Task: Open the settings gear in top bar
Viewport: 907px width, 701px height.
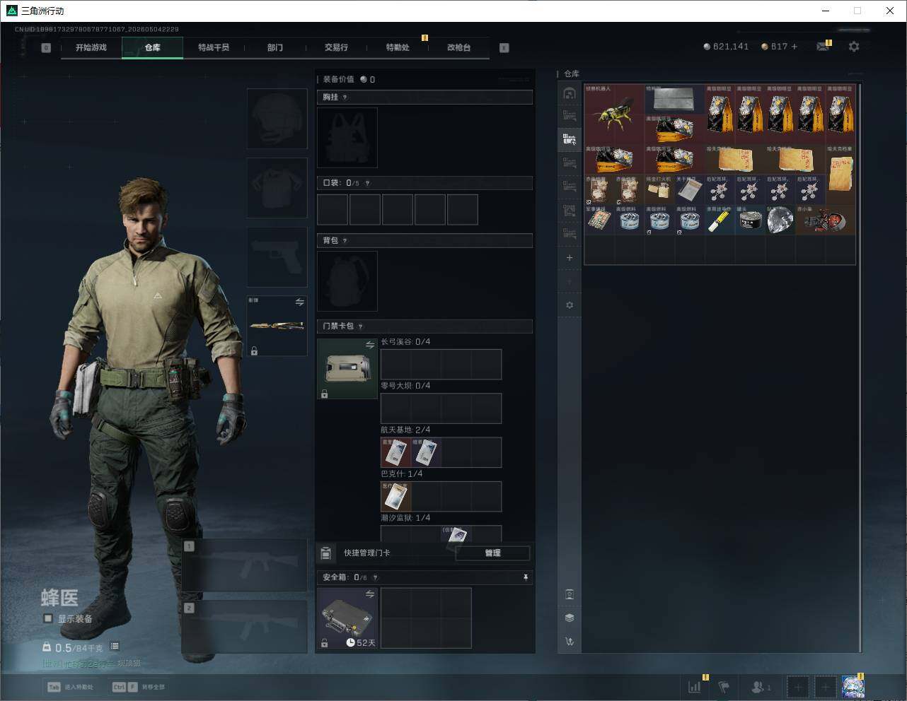Action: tap(854, 47)
